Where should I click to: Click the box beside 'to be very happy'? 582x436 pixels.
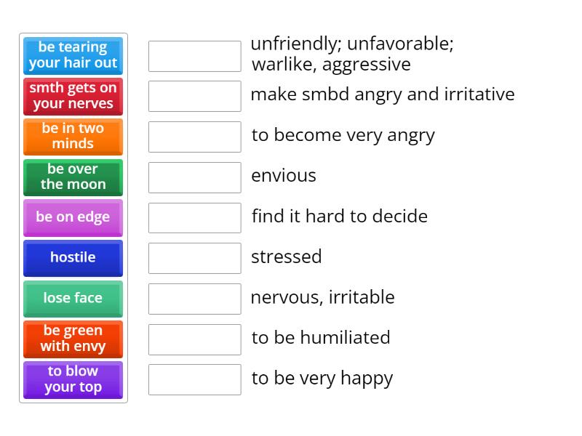click(194, 379)
